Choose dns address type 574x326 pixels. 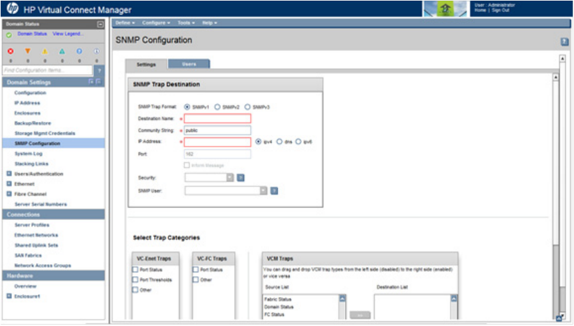pyautogui.click(x=279, y=141)
